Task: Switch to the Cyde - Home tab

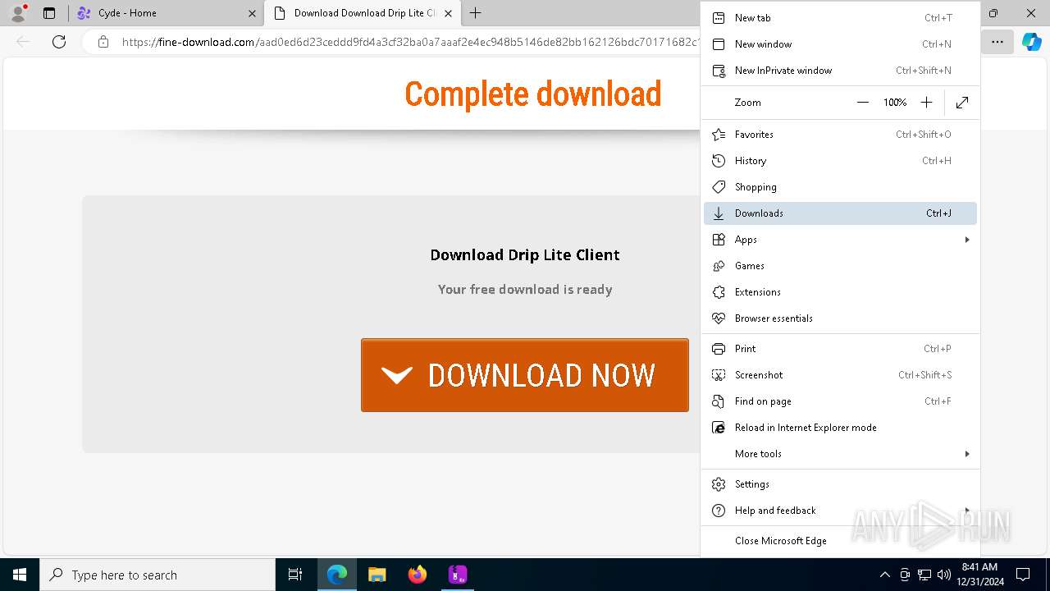Action: [167, 13]
